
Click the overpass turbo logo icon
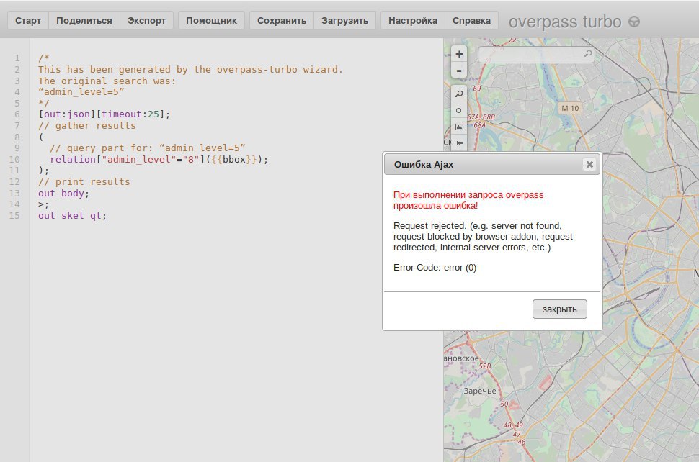[x=634, y=22]
